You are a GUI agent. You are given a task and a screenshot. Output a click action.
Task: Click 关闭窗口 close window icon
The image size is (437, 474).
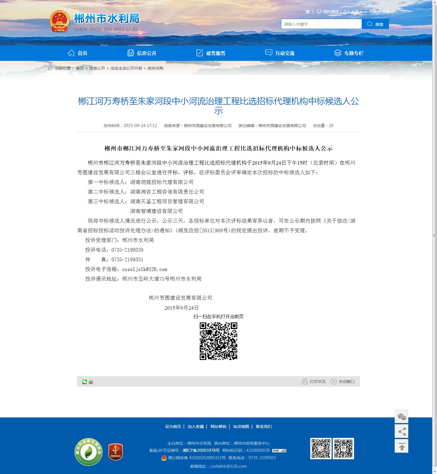[334, 382]
